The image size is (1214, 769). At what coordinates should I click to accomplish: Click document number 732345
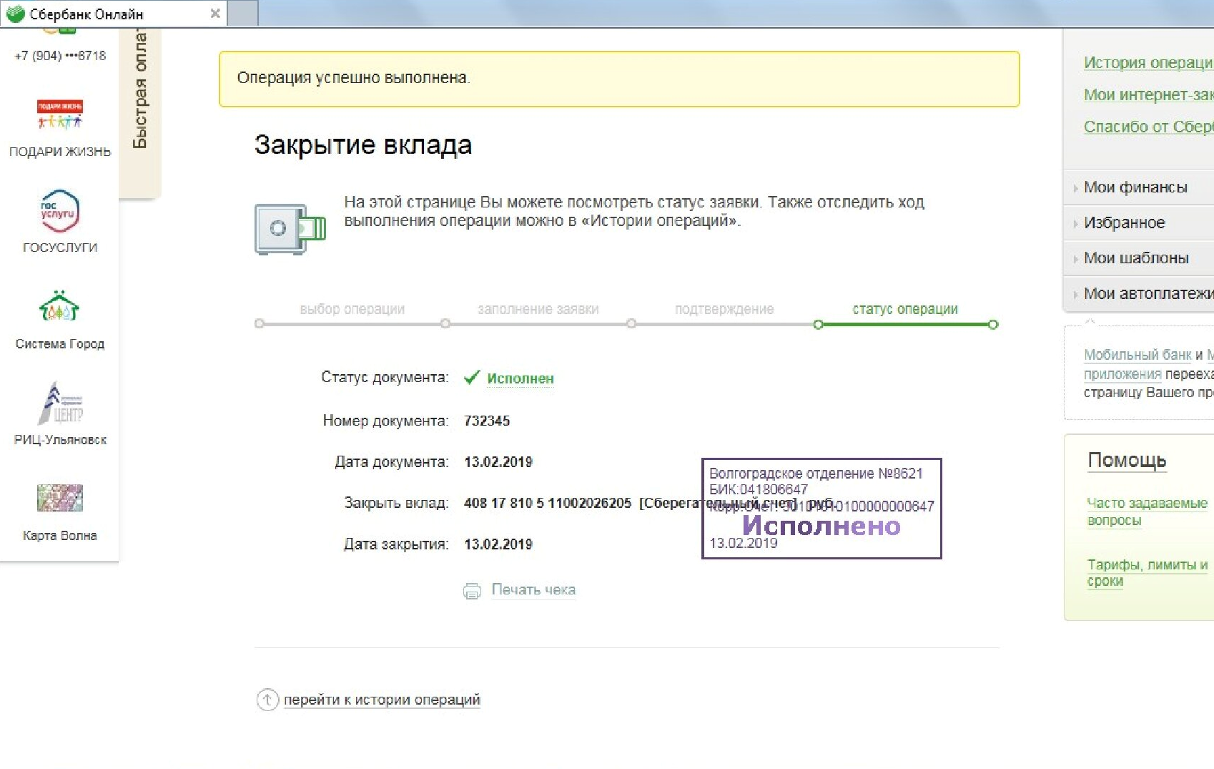point(487,421)
